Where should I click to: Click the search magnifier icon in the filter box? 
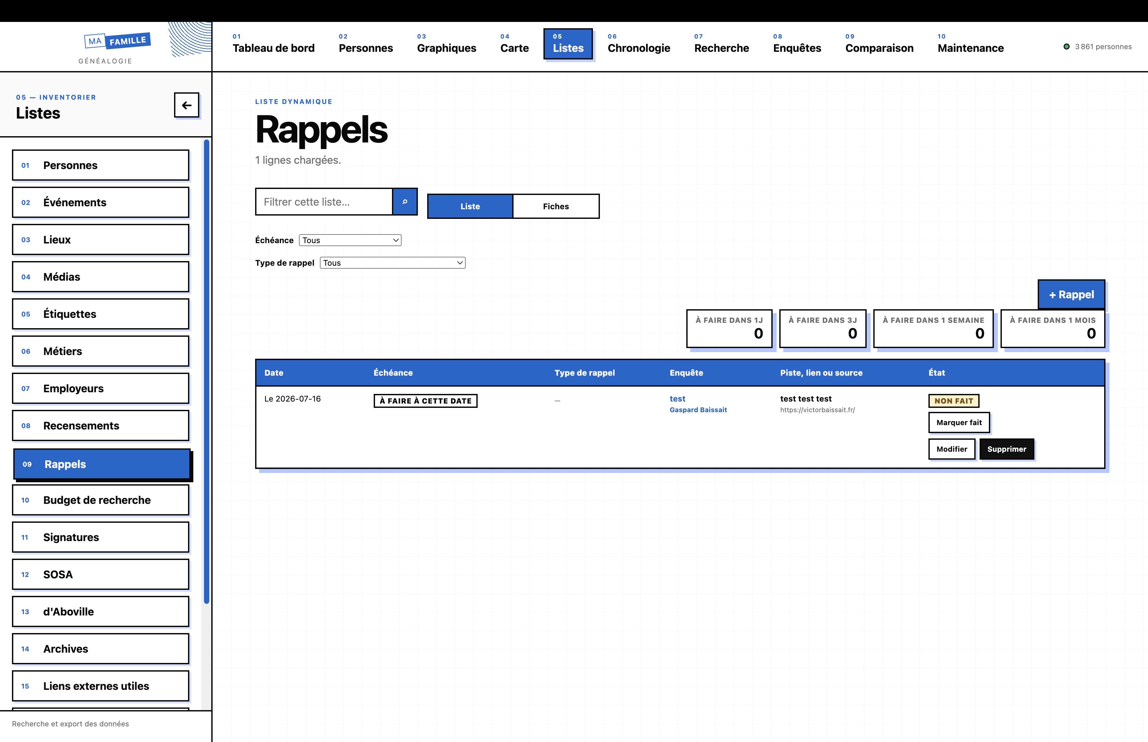405,201
